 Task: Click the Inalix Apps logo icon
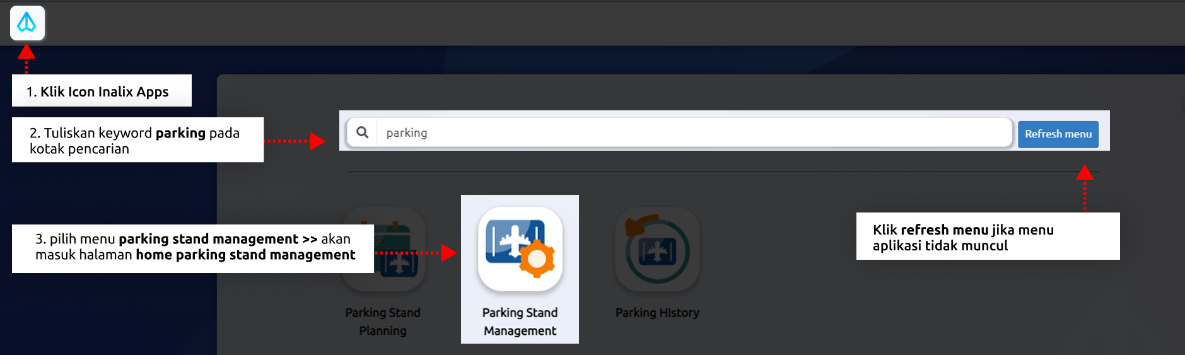point(27,23)
